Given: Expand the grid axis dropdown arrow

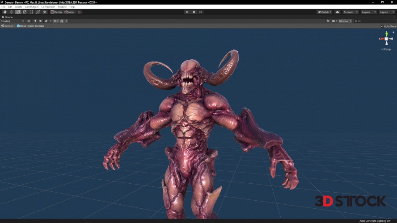Looking at the screenshot, I should tap(66, 21).
